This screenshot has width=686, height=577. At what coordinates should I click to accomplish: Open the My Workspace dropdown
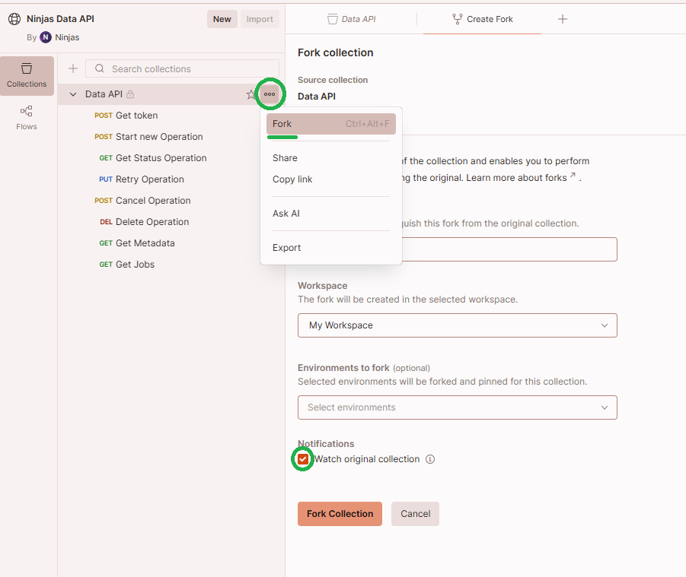pyautogui.click(x=457, y=325)
